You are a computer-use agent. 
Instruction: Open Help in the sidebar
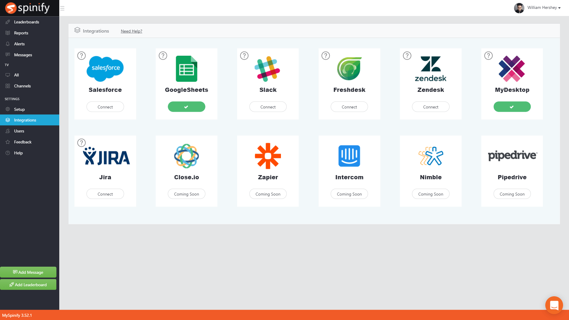(30, 153)
